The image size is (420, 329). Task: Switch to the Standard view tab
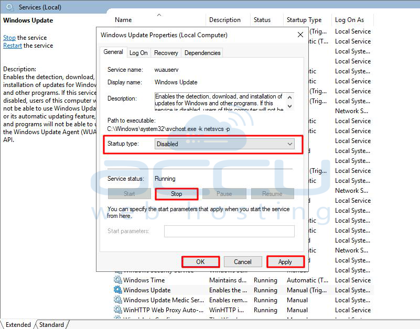(51, 325)
